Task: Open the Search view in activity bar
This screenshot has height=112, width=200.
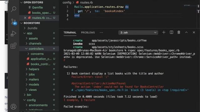Action: (x=13, y=9)
